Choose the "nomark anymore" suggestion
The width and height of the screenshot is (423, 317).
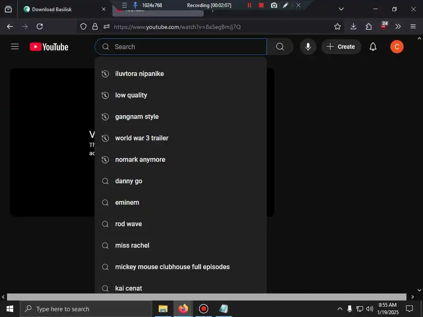point(181,160)
